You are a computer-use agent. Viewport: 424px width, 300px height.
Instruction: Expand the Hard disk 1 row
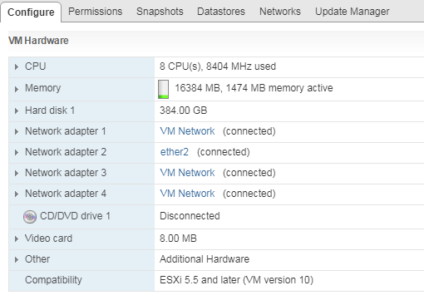(x=17, y=111)
